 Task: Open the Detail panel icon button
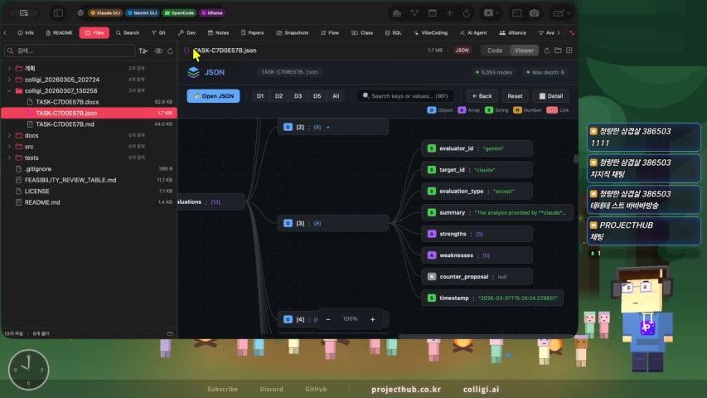pyautogui.click(x=550, y=96)
